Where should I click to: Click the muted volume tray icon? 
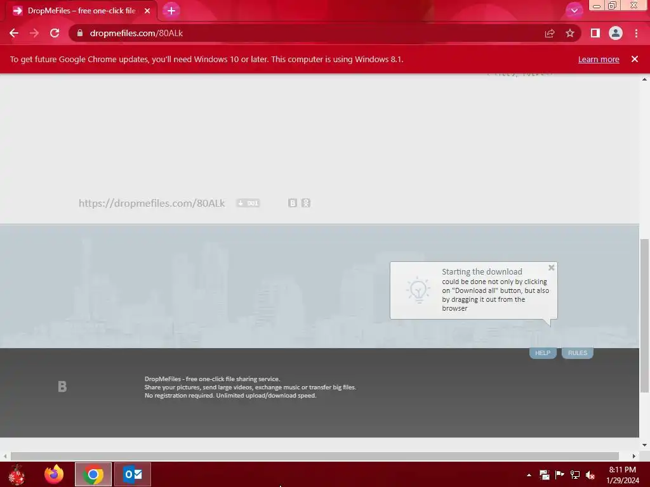tap(590, 475)
